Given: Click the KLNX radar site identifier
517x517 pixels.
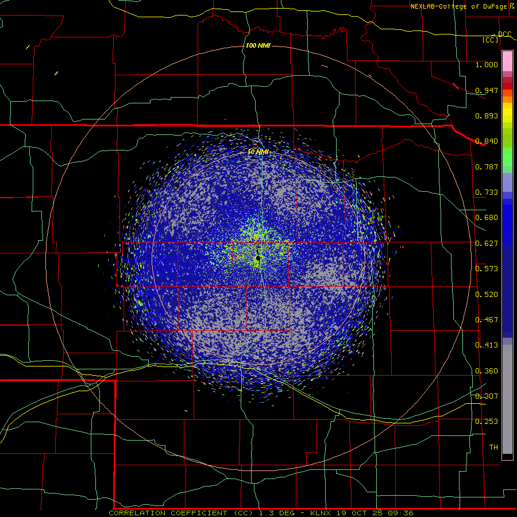Looking at the screenshot, I should tap(321, 513).
